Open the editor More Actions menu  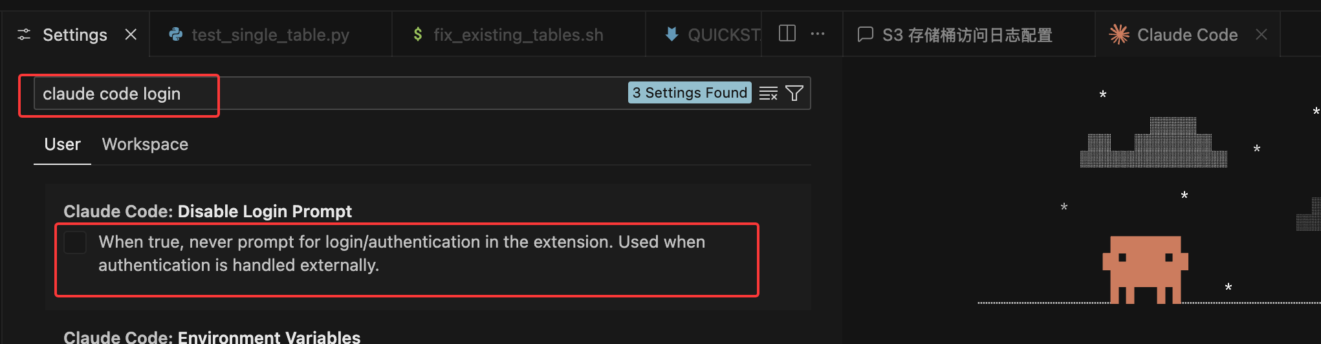(x=818, y=34)
